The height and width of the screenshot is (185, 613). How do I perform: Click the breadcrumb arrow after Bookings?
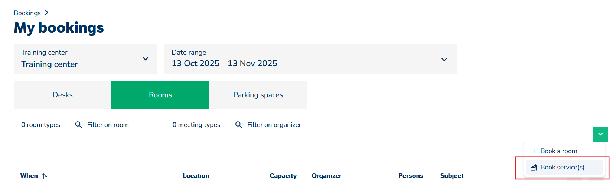(x=46, y=13)
